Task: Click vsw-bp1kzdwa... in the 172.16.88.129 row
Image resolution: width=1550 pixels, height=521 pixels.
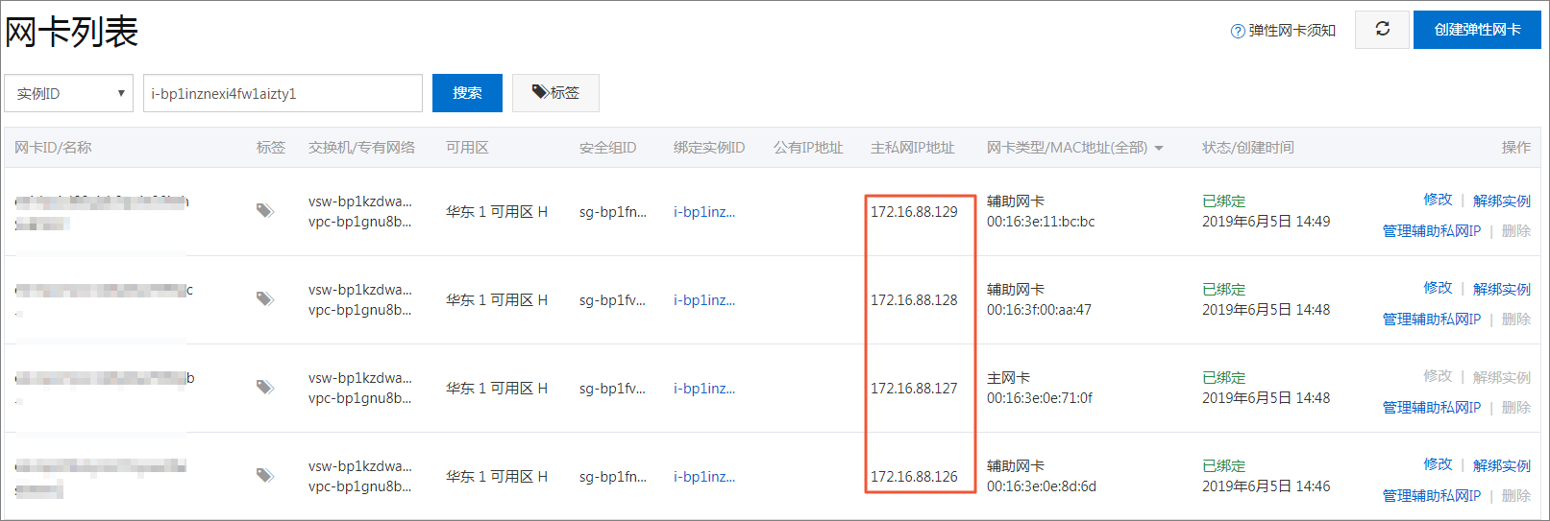Action: tap(360, 201)
